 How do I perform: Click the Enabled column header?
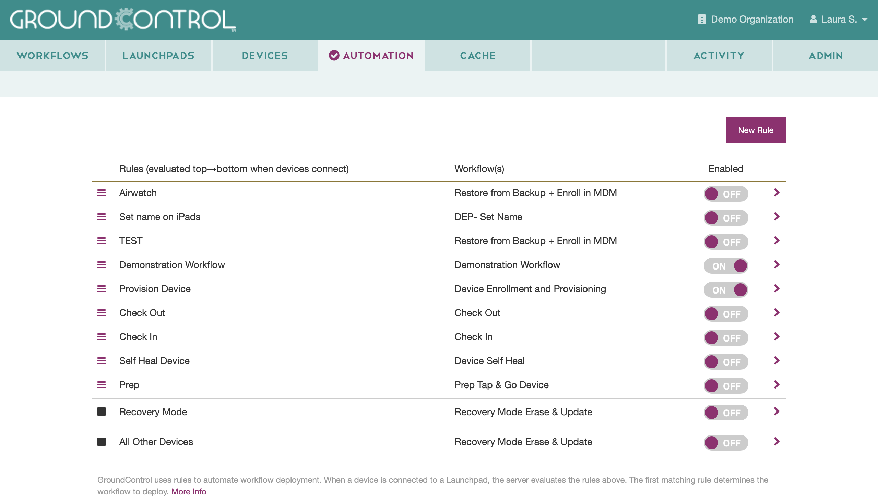click(726, 169)
